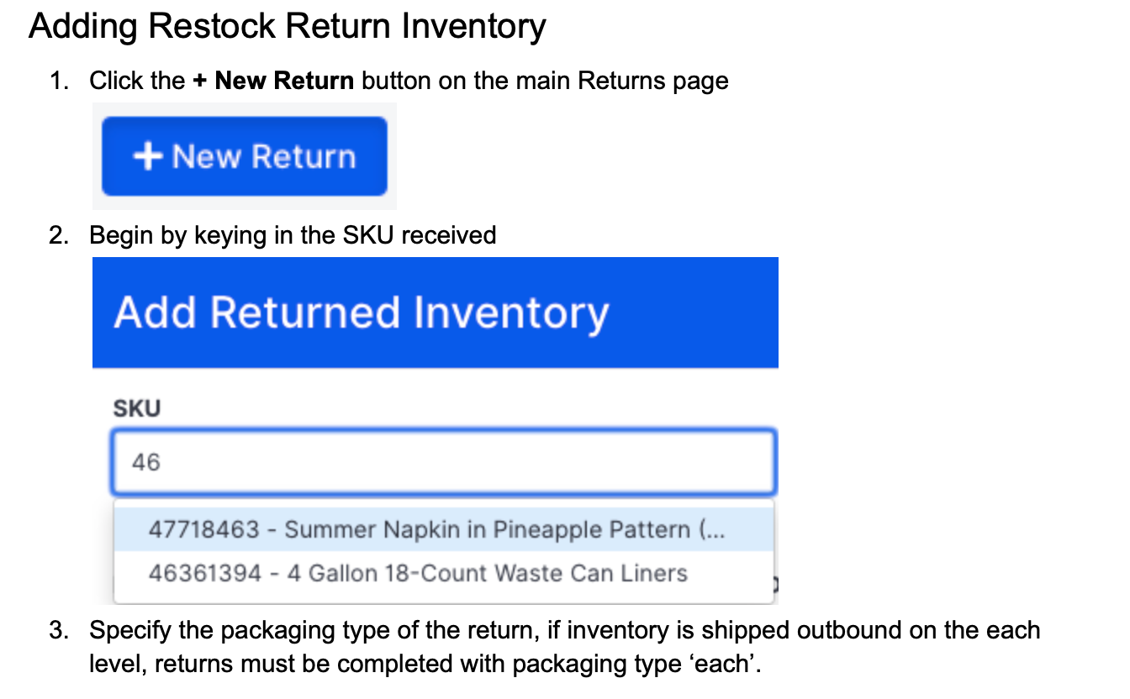Click step 1 instruction text

[408, 80]
